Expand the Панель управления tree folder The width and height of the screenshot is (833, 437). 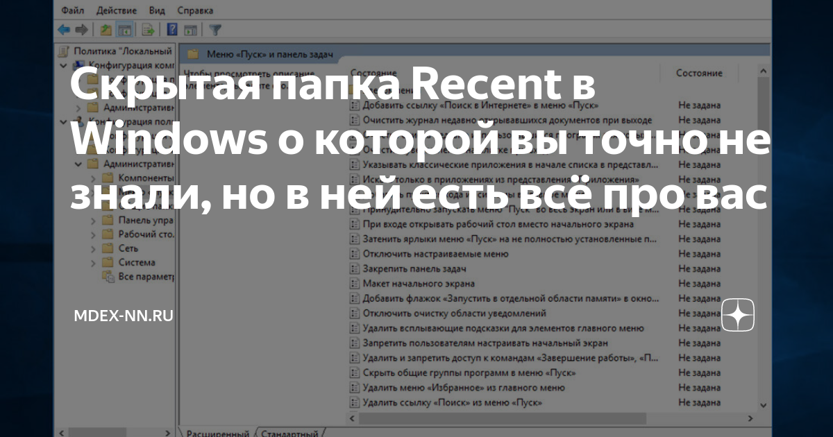click(x=93, y=220)
